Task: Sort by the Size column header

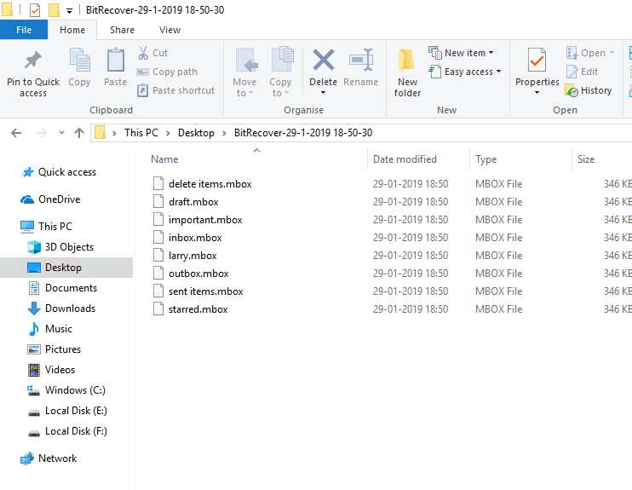Action: click(586, 159)
